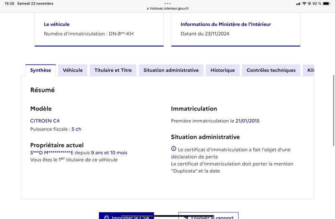
Task: Select the Situation administrative tab
Action: (x=171, y=70)
